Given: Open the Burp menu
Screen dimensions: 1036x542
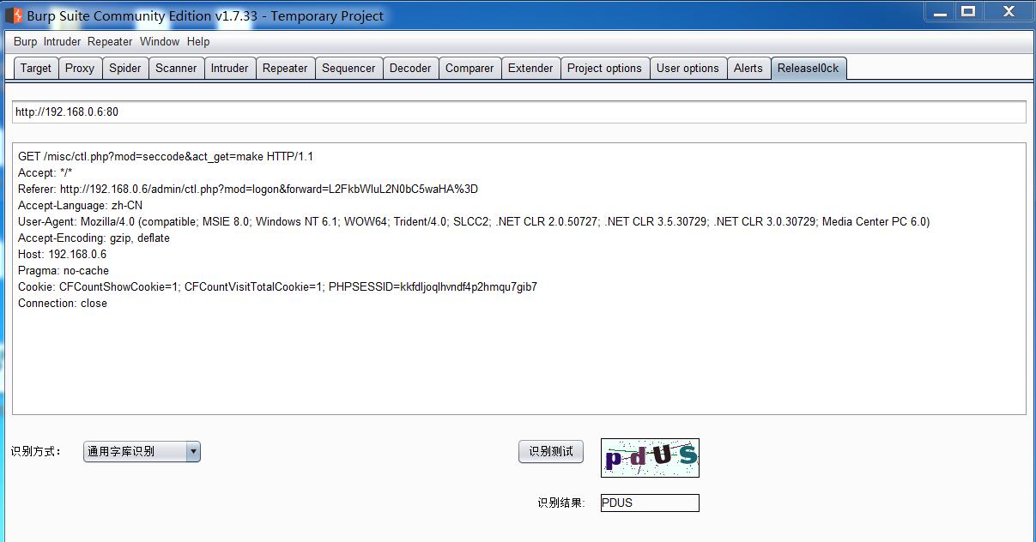Looking at the screenshot, I should click(x=25, y=41).
